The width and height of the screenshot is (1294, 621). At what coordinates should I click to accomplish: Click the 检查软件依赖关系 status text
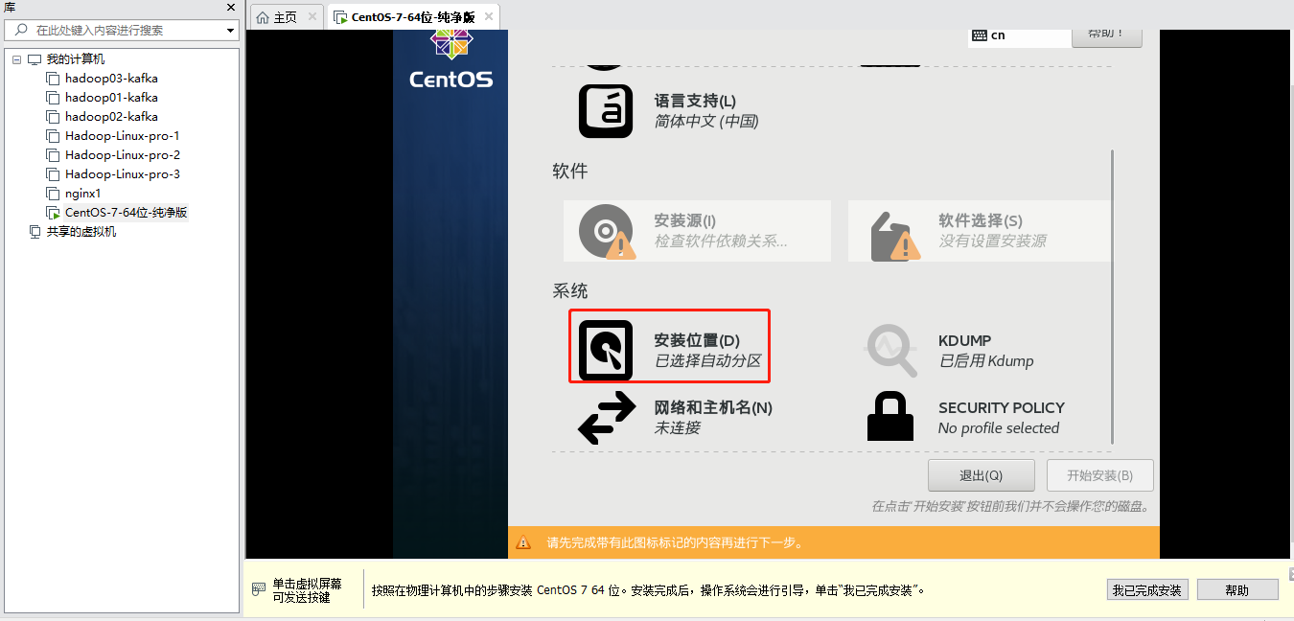[x=721, y=241]
